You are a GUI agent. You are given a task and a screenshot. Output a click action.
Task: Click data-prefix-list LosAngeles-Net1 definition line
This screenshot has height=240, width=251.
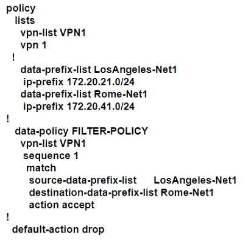99,70
